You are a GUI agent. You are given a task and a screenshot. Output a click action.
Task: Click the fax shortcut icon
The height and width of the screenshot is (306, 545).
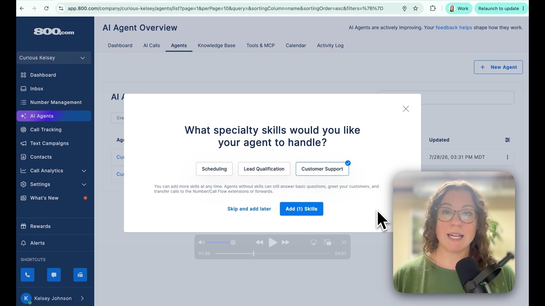[x=80, y=275]
